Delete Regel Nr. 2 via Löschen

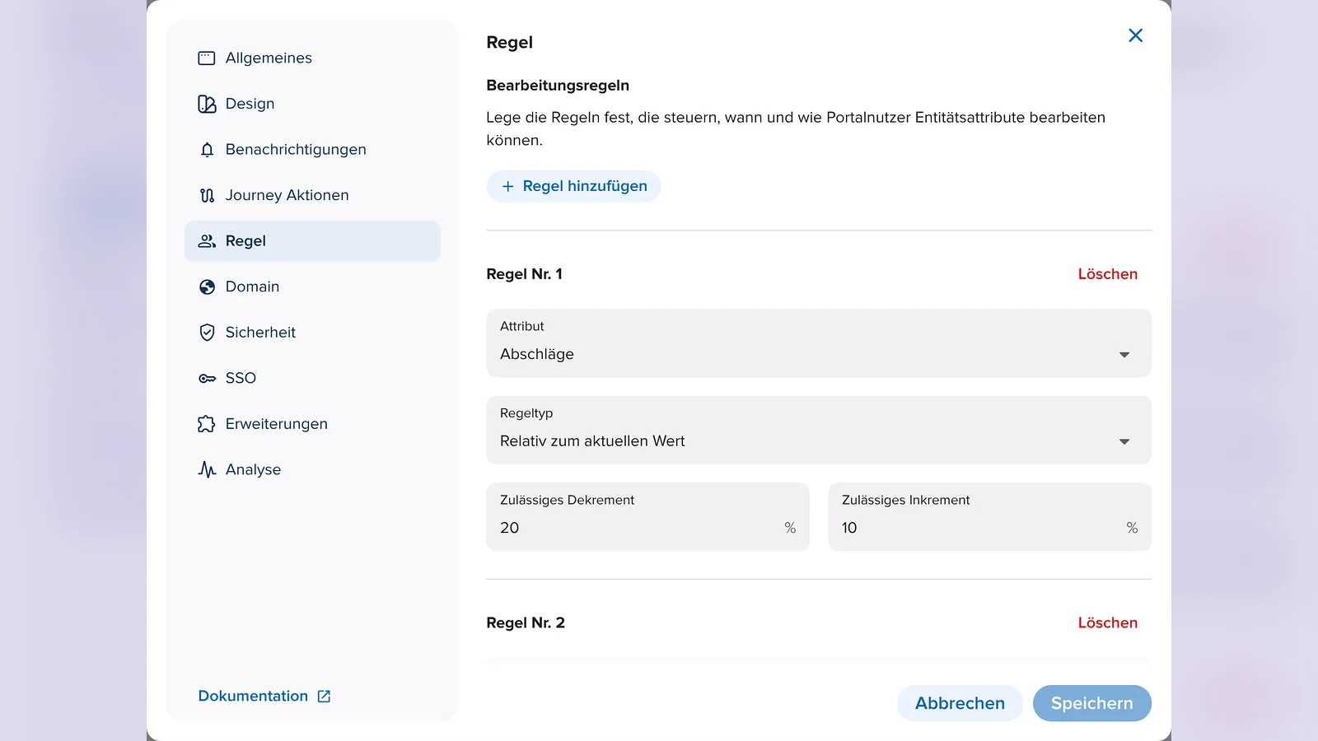(1107, 623)
